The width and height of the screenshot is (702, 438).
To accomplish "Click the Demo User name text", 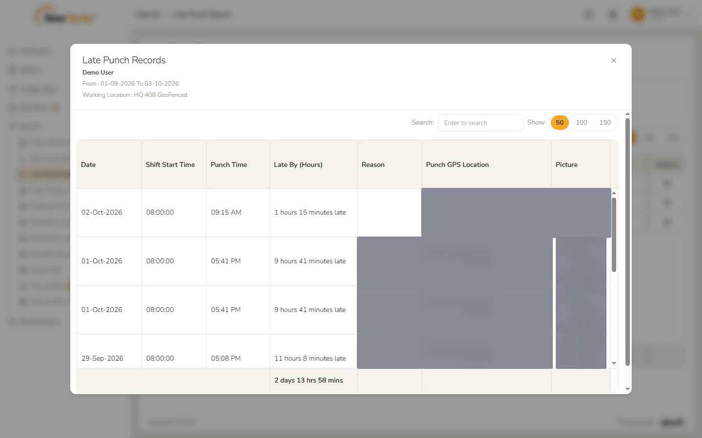I will coord(98,73).
